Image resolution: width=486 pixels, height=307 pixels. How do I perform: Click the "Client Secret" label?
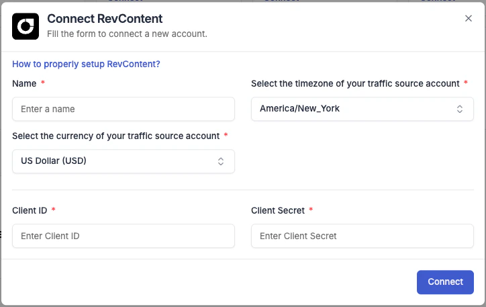[278, 210]
